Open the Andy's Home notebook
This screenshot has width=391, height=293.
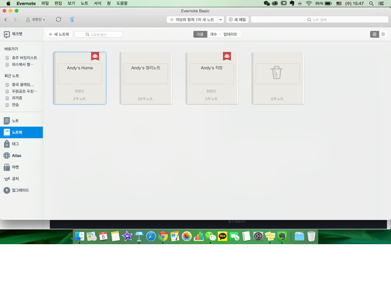(79, 78)
